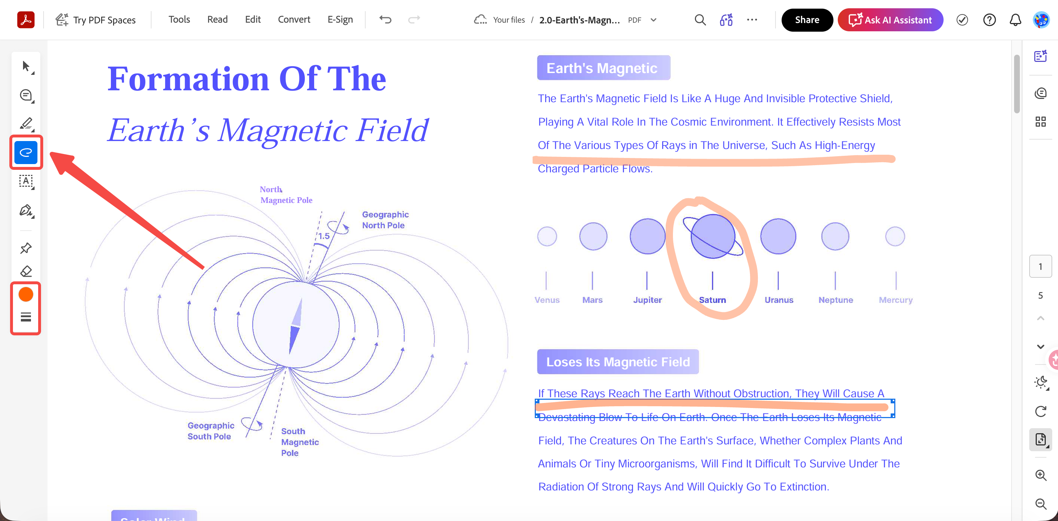Click the South Magnetic Pole label

tap(300, 442)
